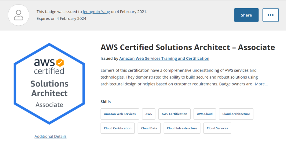The image size is (286, 145).
Task: Click the 'Expires on 4 February 2024' text
Action: click(x=61, y=19)
